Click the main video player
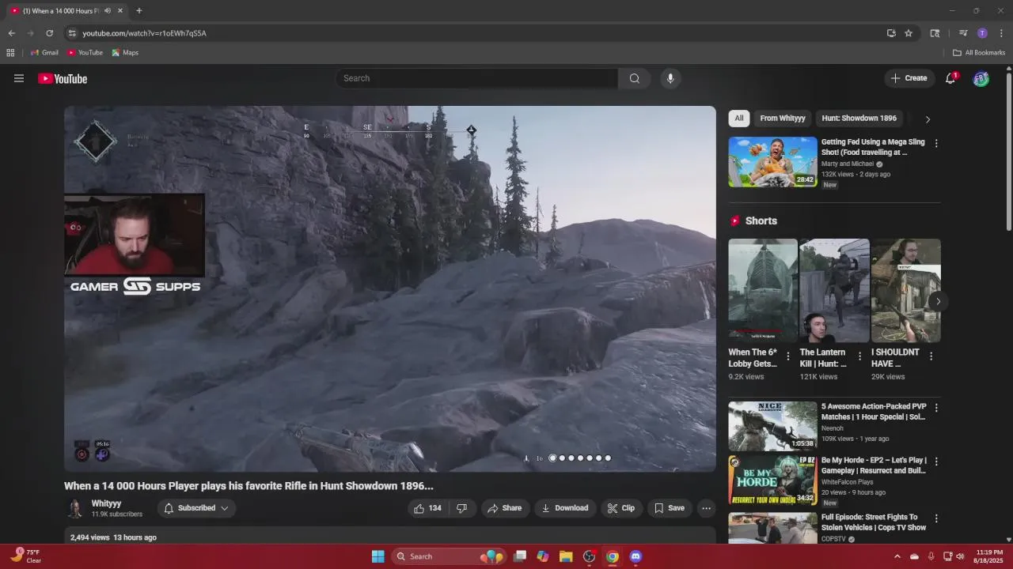Image resolution: width=1013 pixels, height=569 pixels. [x=390, y=289]
